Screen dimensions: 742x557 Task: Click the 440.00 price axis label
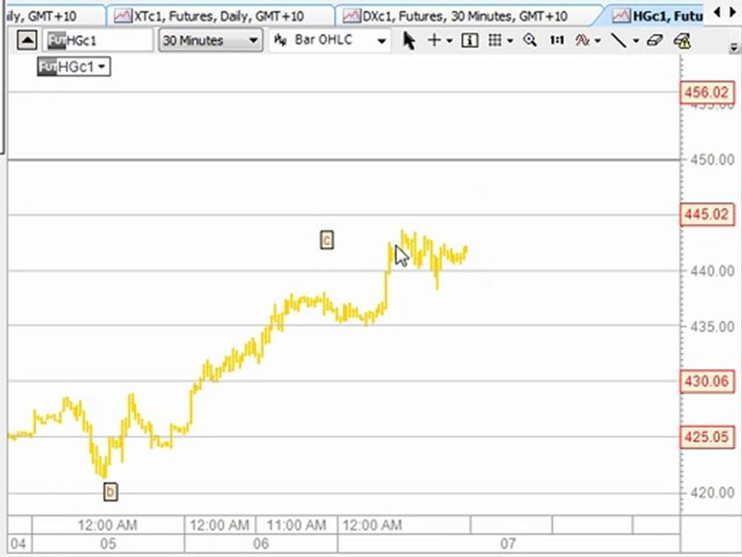pyautogui.click(x=712, y=271)
